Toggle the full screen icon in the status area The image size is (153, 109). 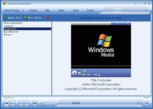139,103
